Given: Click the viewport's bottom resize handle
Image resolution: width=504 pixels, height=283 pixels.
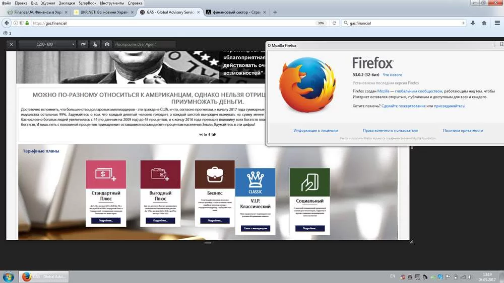Looking at the screenshot, I should [208, 242].
